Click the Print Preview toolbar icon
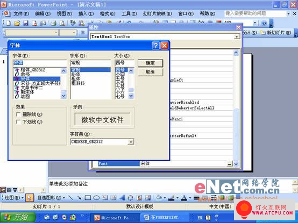This screenshot has width=298, height=223. point(62,23)
